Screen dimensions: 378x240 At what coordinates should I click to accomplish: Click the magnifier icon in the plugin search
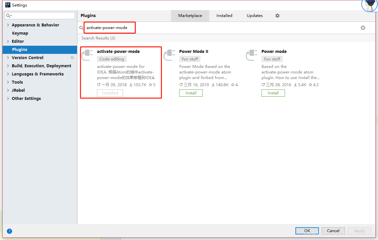81,28
